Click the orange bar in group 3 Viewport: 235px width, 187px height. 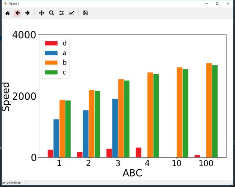(x=121, y=118)
